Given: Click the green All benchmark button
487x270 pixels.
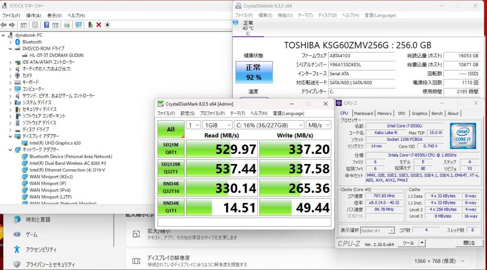Looking at the screenshot, I should 171,129.
